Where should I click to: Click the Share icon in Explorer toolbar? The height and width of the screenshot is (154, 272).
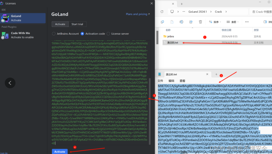click(191, 22)
